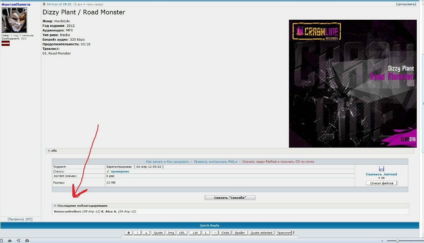Click the floppy disk download torrent icon
The image size is (424, 243).
(x=381, y=169)
